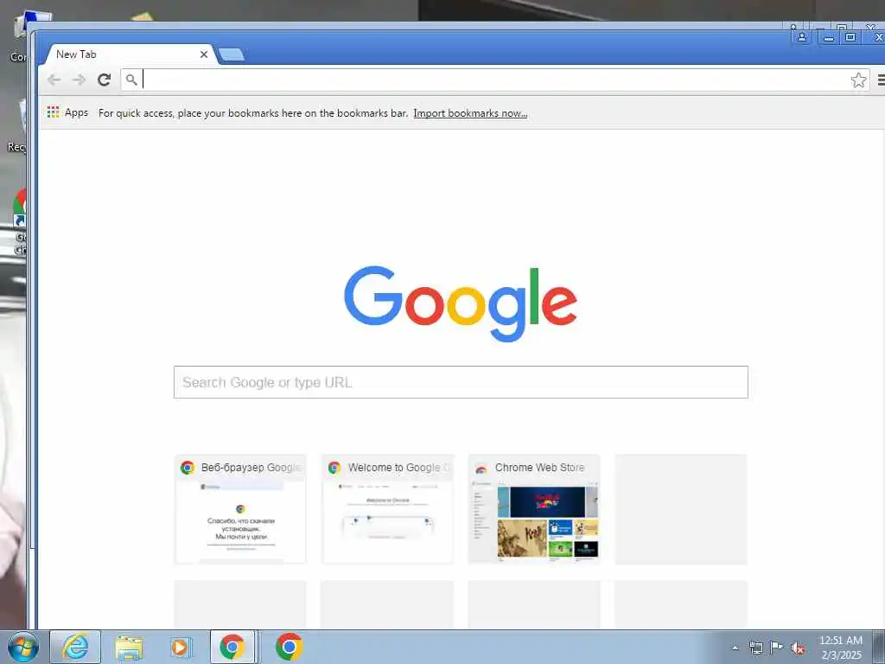The height and width of the screenshot is (664, 885).
Task: Open the Chrome hamburger menu
Action: [x=881, y=80]
